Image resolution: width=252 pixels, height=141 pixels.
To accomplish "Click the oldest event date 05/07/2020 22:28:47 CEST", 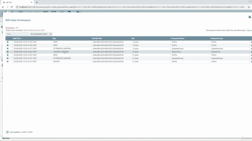I will point(34,31).
